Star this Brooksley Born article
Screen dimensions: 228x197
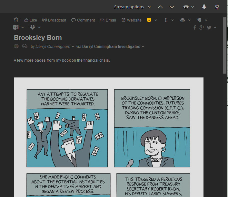[16, 20]
